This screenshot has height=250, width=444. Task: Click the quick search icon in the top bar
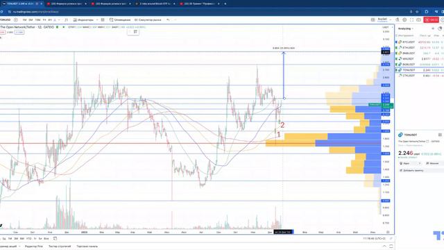click(398, 20)
